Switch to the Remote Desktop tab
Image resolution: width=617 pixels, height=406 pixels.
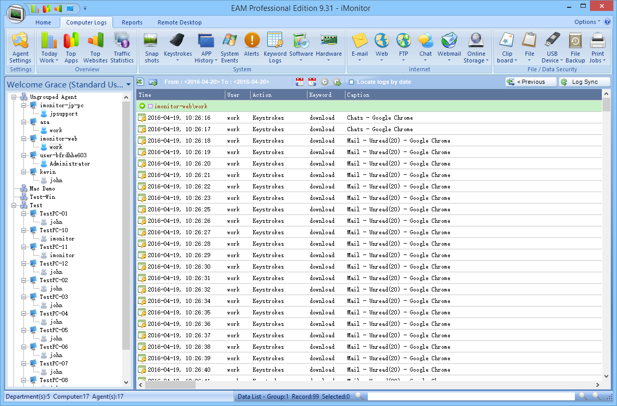[179, 22]
